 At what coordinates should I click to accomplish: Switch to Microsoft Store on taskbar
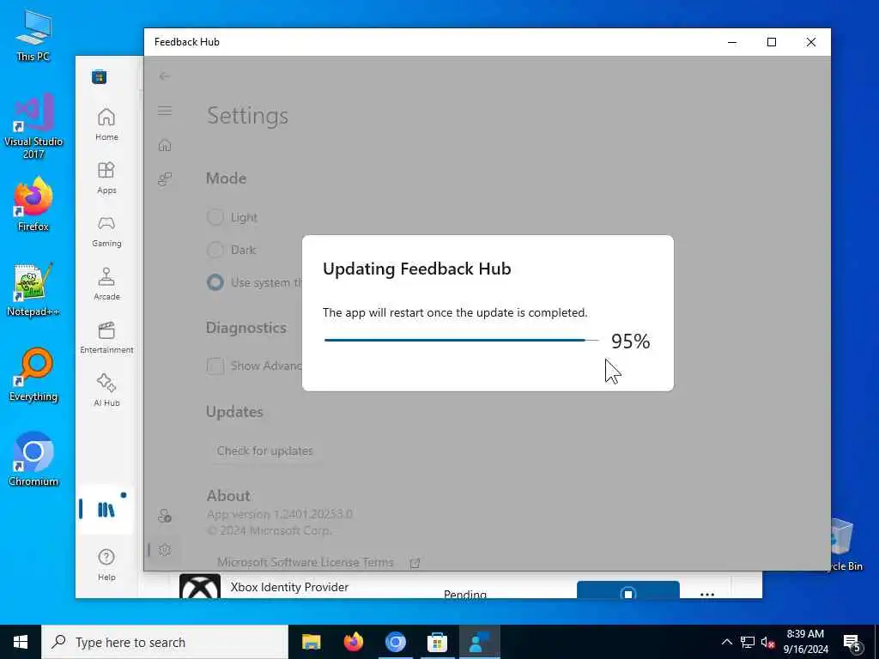pos(437,642)
